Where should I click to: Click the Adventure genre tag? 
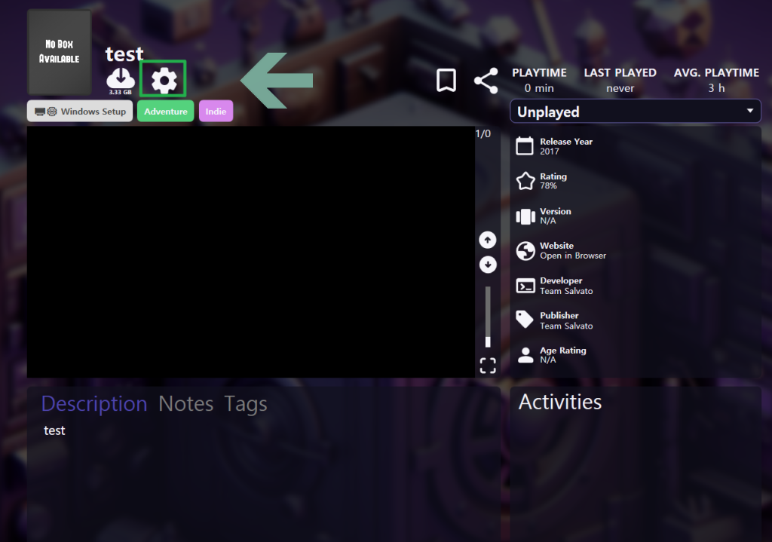(x=166, y=112)
